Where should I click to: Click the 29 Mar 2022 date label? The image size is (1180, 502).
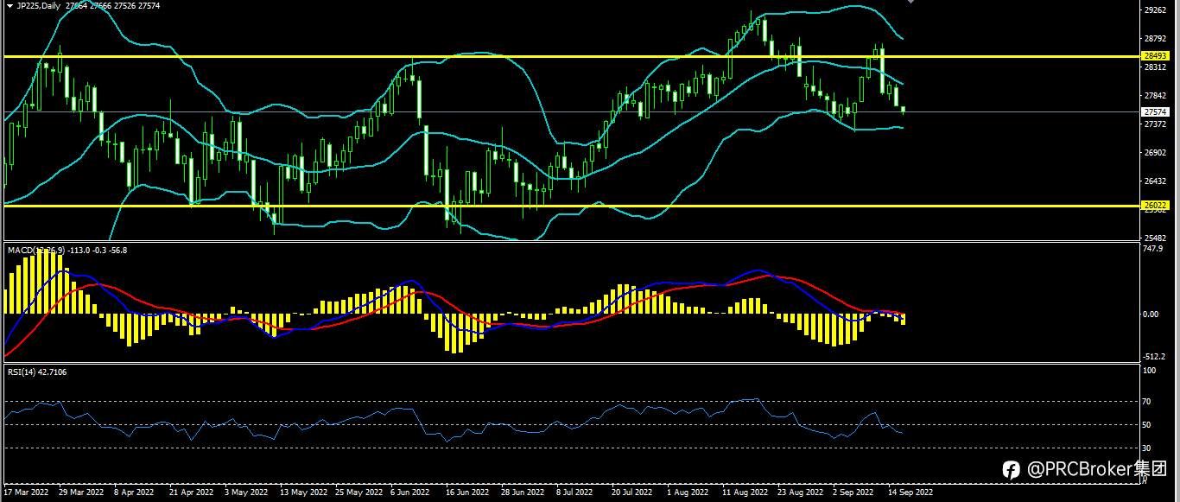[x=81, y=492]
